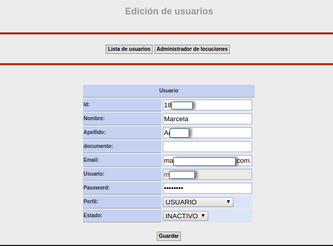Click the Password: label

96,187
